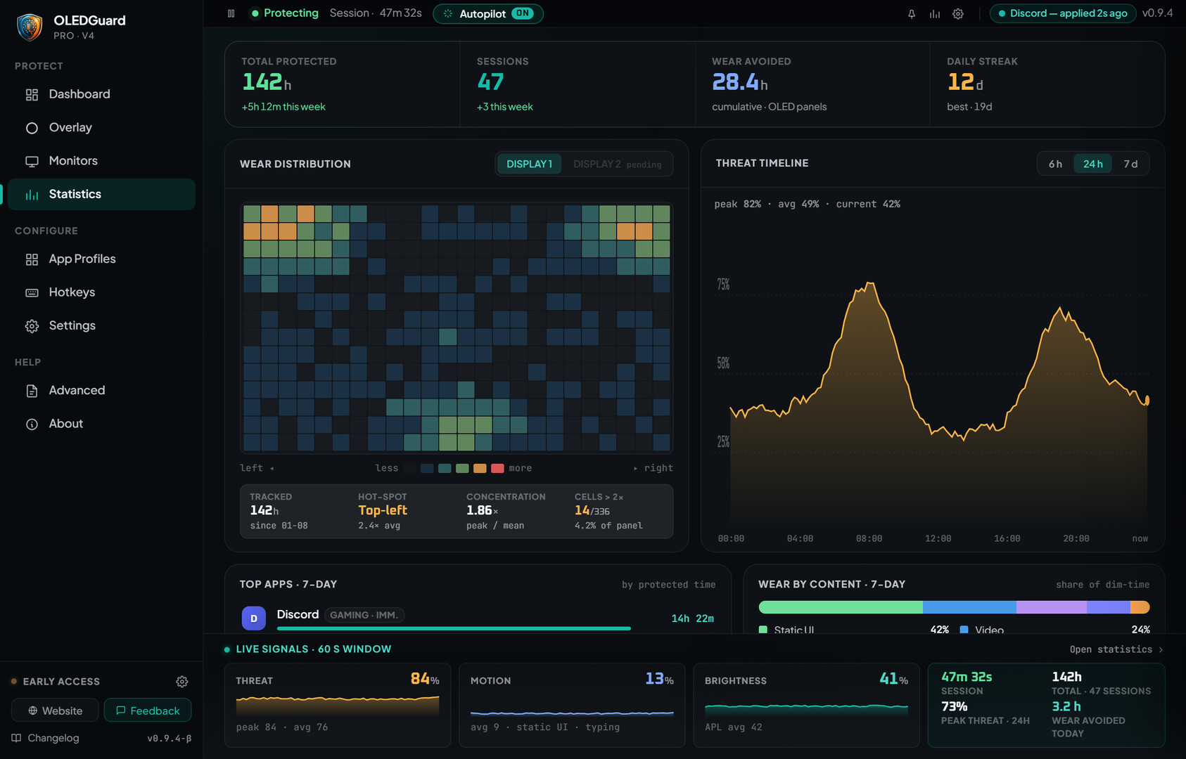1186x759 pixels.
Task: Click the Website button
Action: coord(55,711)
